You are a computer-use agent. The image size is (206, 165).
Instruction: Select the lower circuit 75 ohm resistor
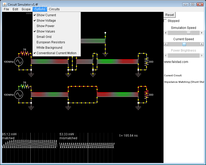click(25, 86)
